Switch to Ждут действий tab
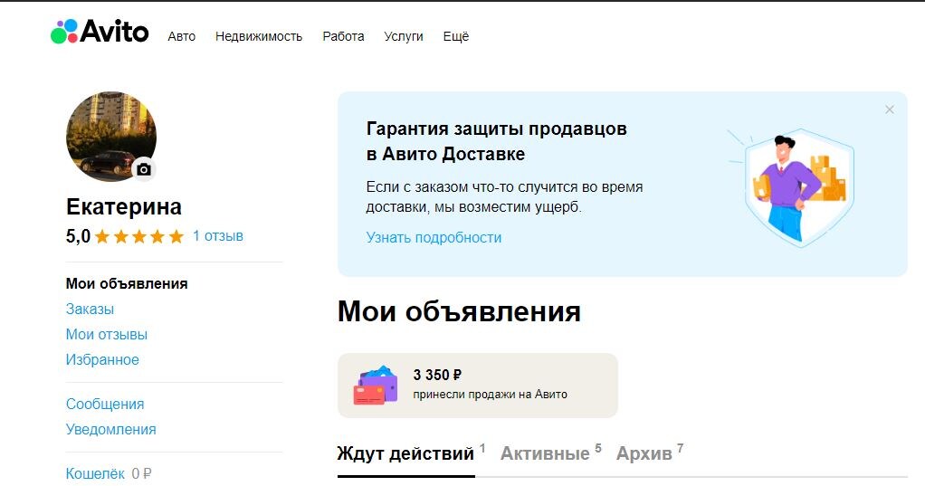 (x=405, y=453)
